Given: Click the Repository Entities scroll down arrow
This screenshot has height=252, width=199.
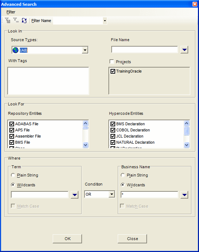Looking at the screenshot, I should point(85,145).
